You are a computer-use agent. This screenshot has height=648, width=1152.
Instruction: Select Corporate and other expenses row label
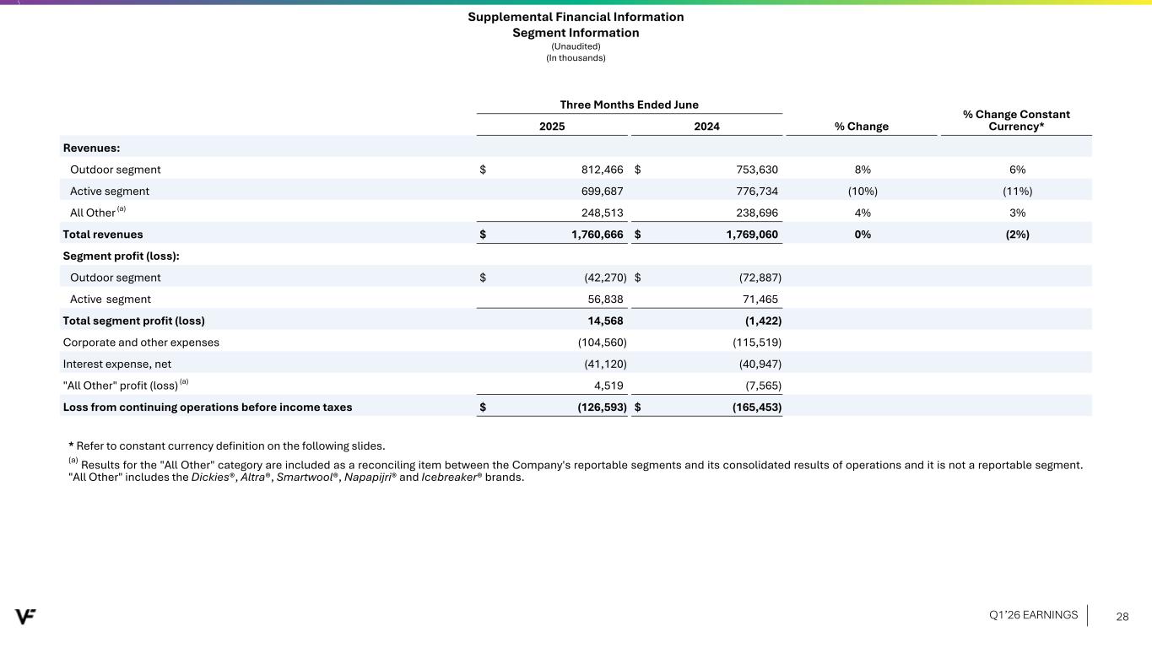(x=141, y=343)
